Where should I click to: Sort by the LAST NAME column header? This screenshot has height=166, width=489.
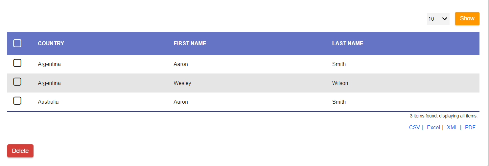(x=348, y=43)
